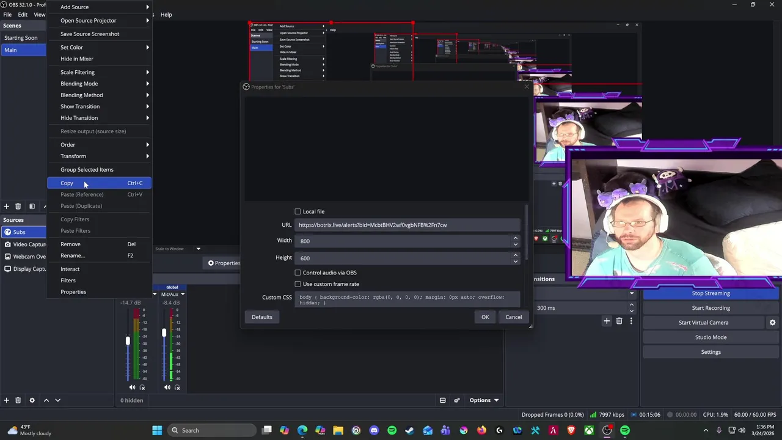Click Cancel in the properties dialog
Viewport: 782px width, 440px height.
click(513, 317)
